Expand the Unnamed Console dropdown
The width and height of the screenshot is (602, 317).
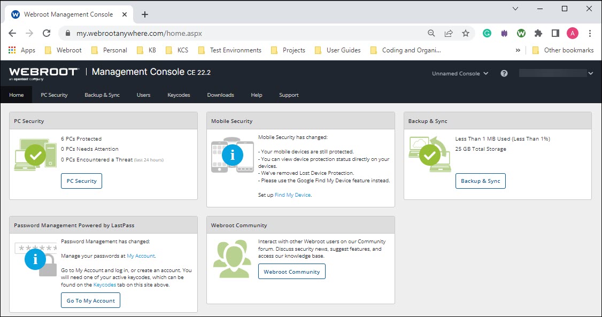460,73
